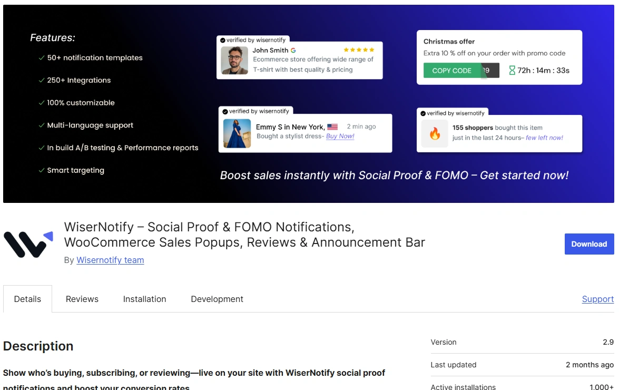Viewport: 619px width, 390px height.
Task: Switch to the Installation tab
Action: 144,299
